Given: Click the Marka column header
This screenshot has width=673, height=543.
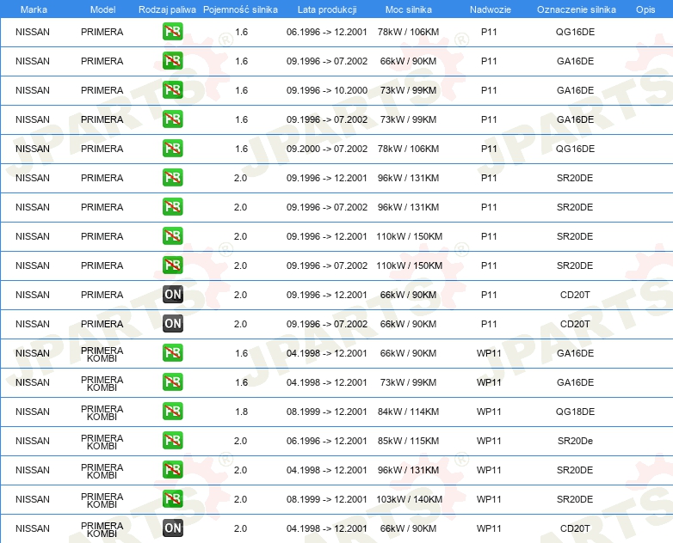Looking at the screenshot, I should 34,9.
